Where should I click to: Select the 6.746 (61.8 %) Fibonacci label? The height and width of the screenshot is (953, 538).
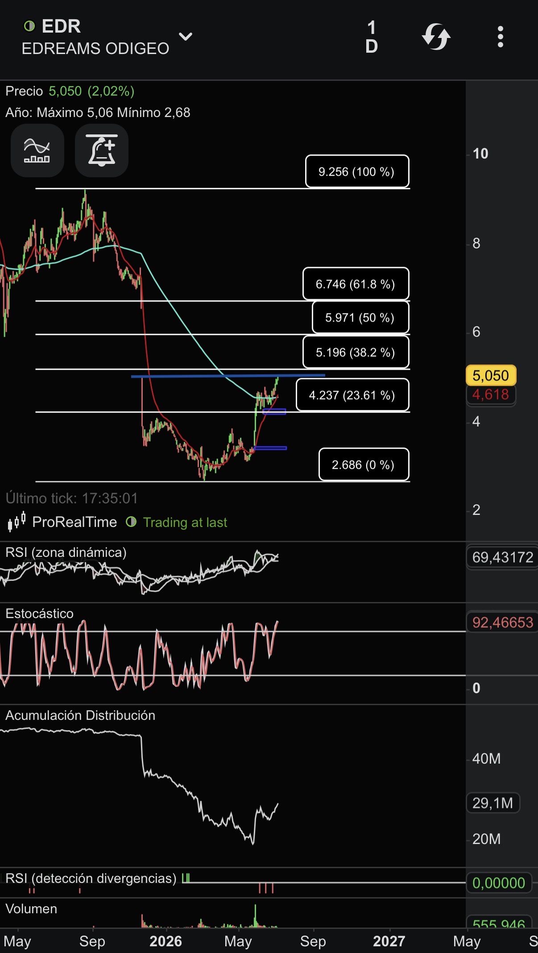pos(356,284)
